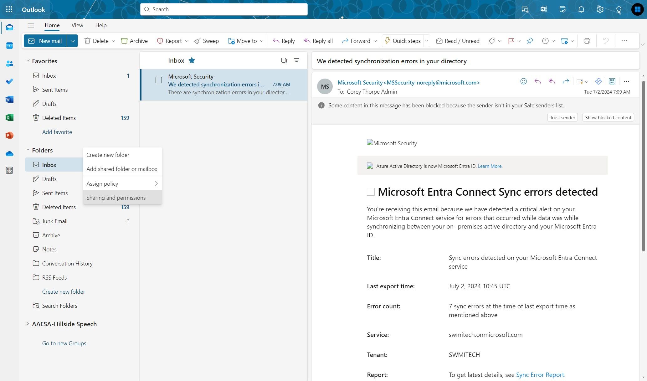The image size is (647, 381).
Task: Open the Calendar app in the sidebar
Action: pos(9,46)
